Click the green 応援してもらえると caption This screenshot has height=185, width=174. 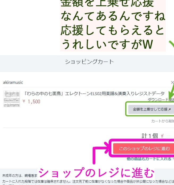(113, 30)
